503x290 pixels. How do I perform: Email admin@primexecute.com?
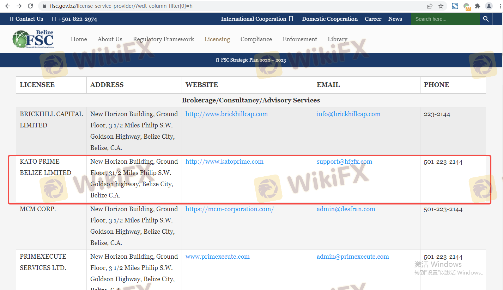[353, 257]
